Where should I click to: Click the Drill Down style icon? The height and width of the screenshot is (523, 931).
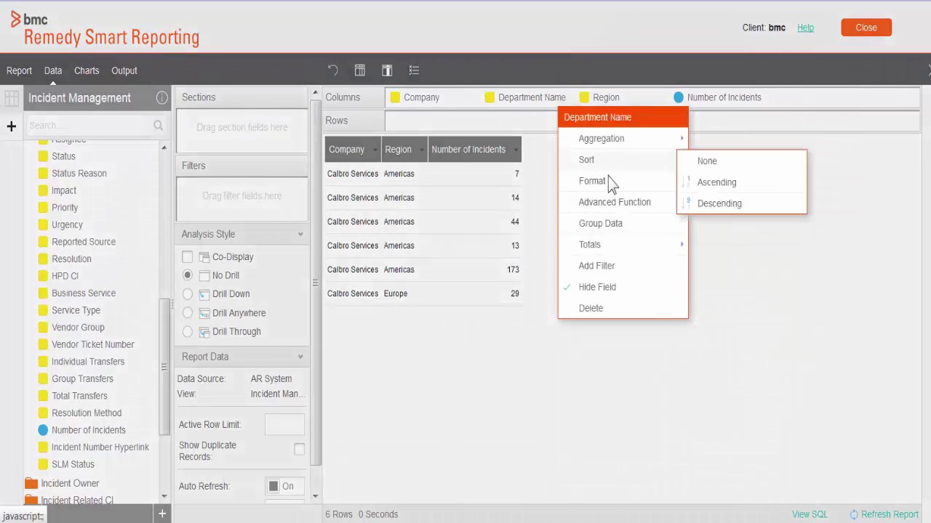click(x=204, y=294)
